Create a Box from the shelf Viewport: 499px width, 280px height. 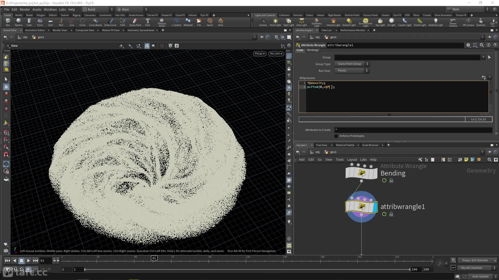click(8, 22)
